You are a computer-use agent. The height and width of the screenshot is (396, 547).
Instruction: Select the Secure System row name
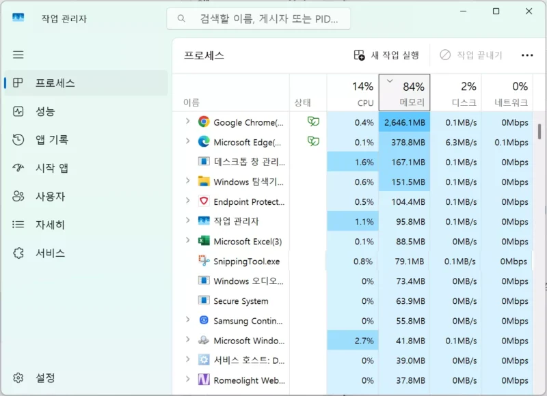tap(241, 301)
